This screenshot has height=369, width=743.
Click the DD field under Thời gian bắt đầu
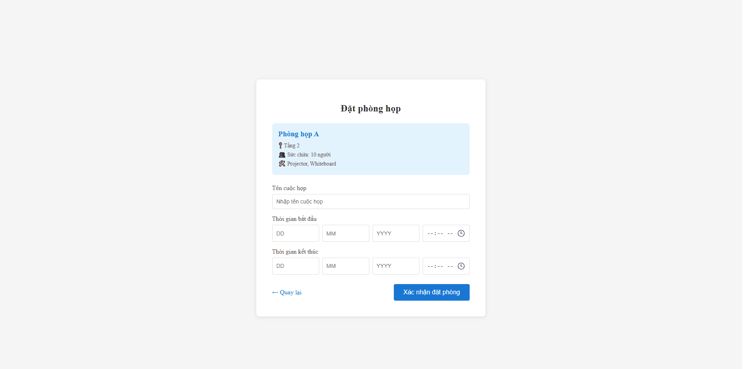(x=295, y=233)
